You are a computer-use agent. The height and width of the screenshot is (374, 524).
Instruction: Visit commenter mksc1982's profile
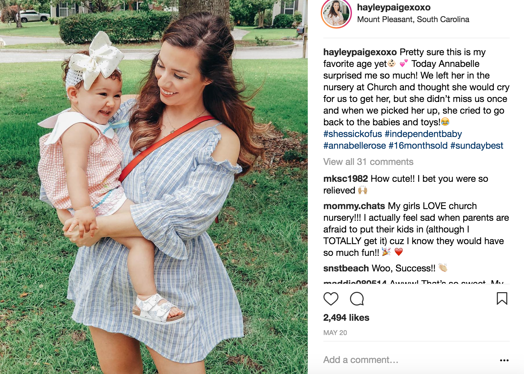pyautogui.click(x=345, y=179)
